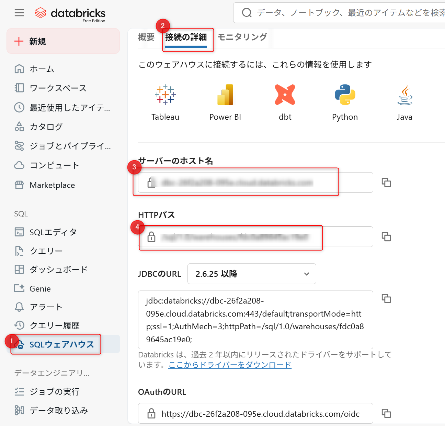Click the OAuth URL lock icon
The image size is (445, 426).
pyautogui.click(x=151, y=413)
